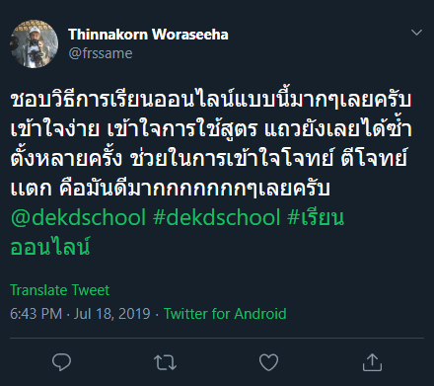Open the share tweet icon
Screen dimensions: 434x386
click(372, 362)
